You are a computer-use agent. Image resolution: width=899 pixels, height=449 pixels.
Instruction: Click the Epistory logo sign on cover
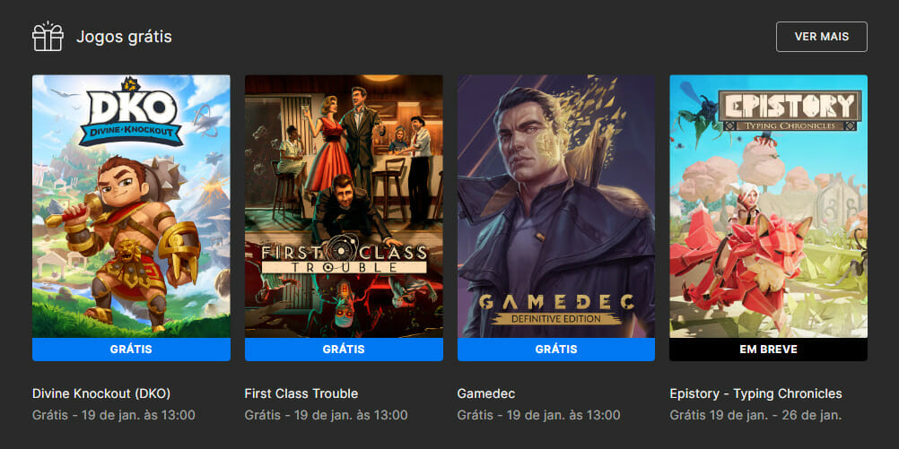click(x=790, y=110)
